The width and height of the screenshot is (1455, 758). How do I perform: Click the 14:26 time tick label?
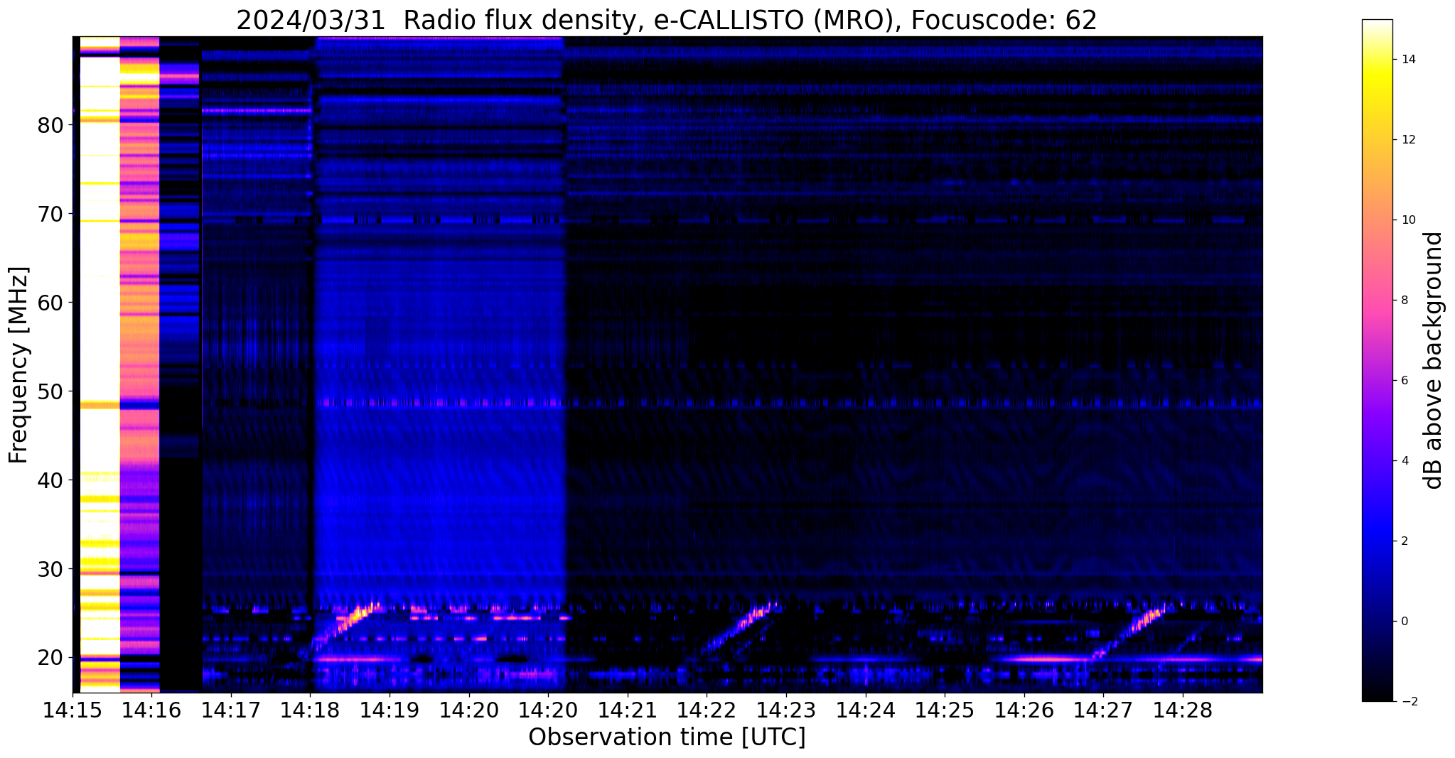click(1024, 710)
